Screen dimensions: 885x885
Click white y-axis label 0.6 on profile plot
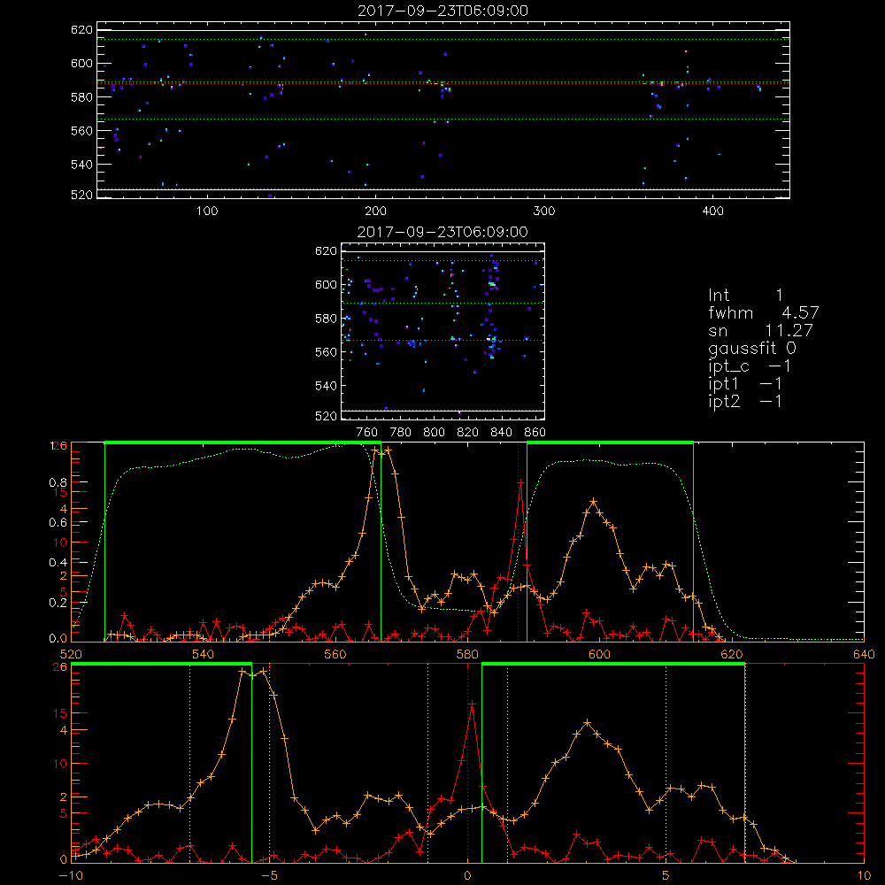pyautogui.click(x=58, y=523)
